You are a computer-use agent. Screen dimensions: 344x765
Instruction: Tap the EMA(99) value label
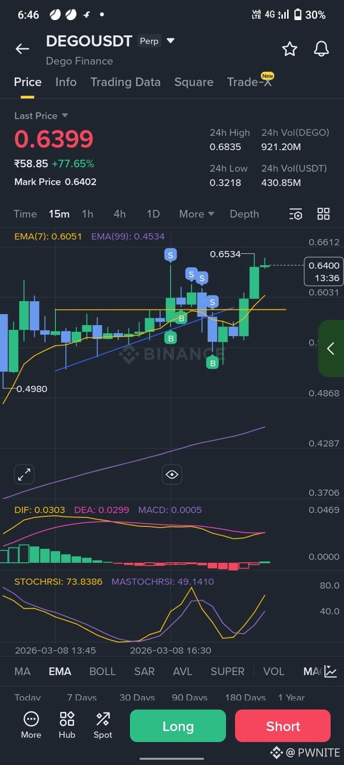click(128, 236)
